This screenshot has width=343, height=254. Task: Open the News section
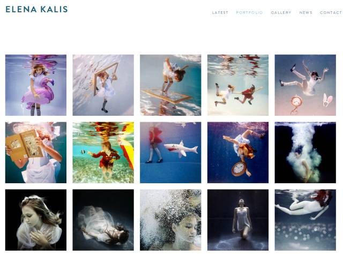pos(306,13)
